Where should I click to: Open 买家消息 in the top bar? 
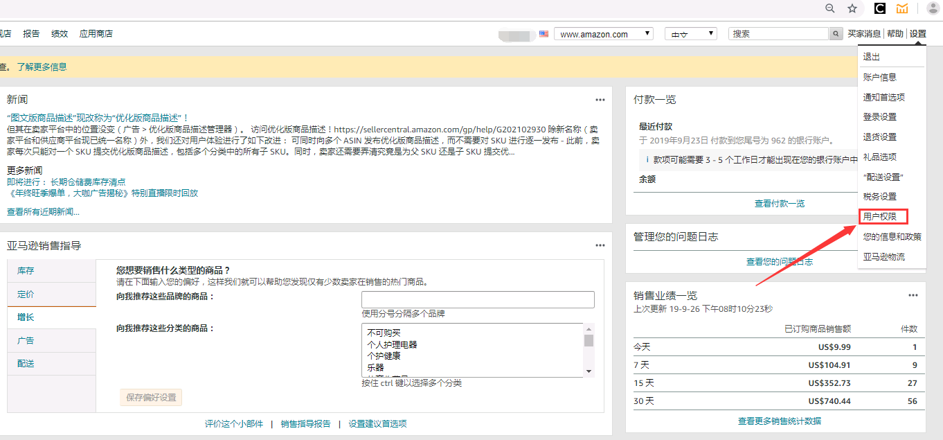[864, 33]
